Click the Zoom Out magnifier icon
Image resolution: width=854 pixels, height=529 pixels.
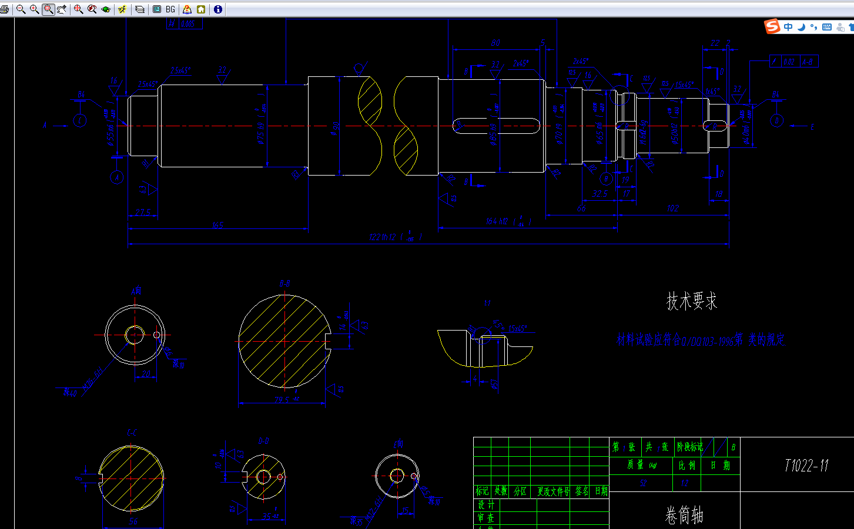tap(21, 9)
